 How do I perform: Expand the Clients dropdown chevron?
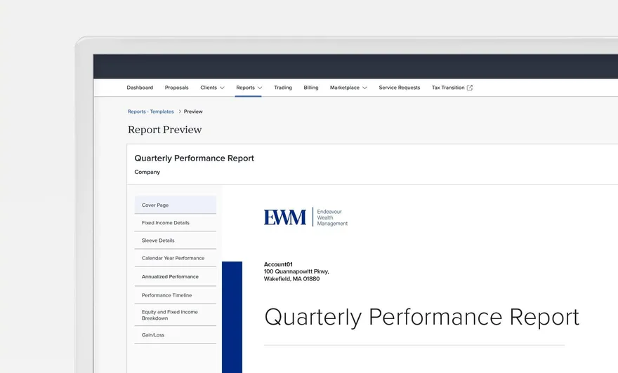click(x=223, y=88)
